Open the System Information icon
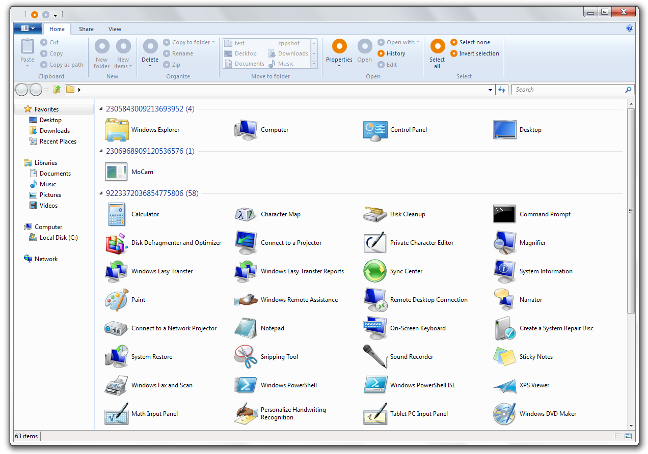The height and width of the screenshot is (454, 648). (x=505, y=271)
